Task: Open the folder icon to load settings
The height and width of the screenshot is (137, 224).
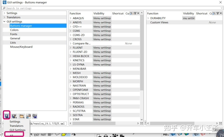Action: tap(22, 116)
